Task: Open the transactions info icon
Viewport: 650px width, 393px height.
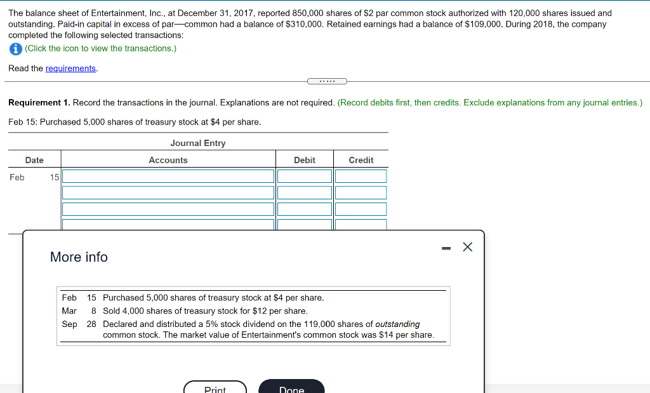Action: 15,48
